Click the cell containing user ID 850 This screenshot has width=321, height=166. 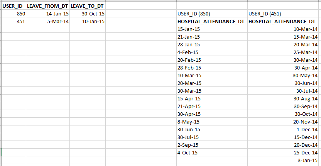13,14
